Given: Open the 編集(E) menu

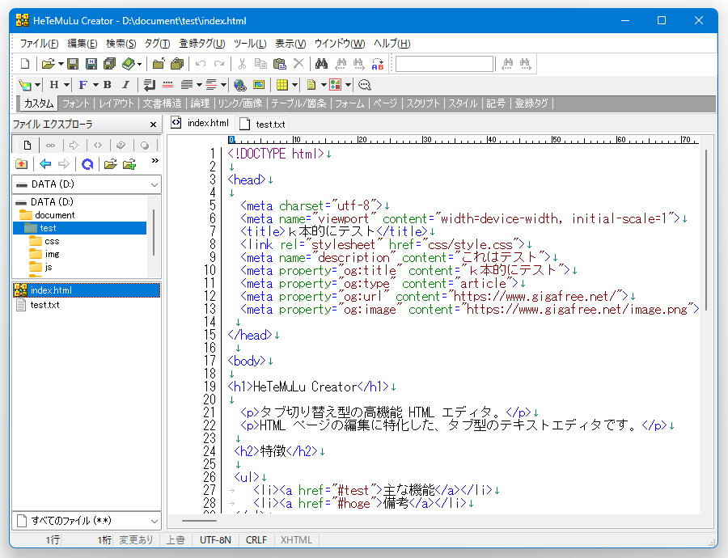Looking at the screenshot, I should [x=83, y=44].
